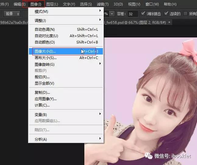Open the 前景 fill source dropdown

click(x=12, y=14)
